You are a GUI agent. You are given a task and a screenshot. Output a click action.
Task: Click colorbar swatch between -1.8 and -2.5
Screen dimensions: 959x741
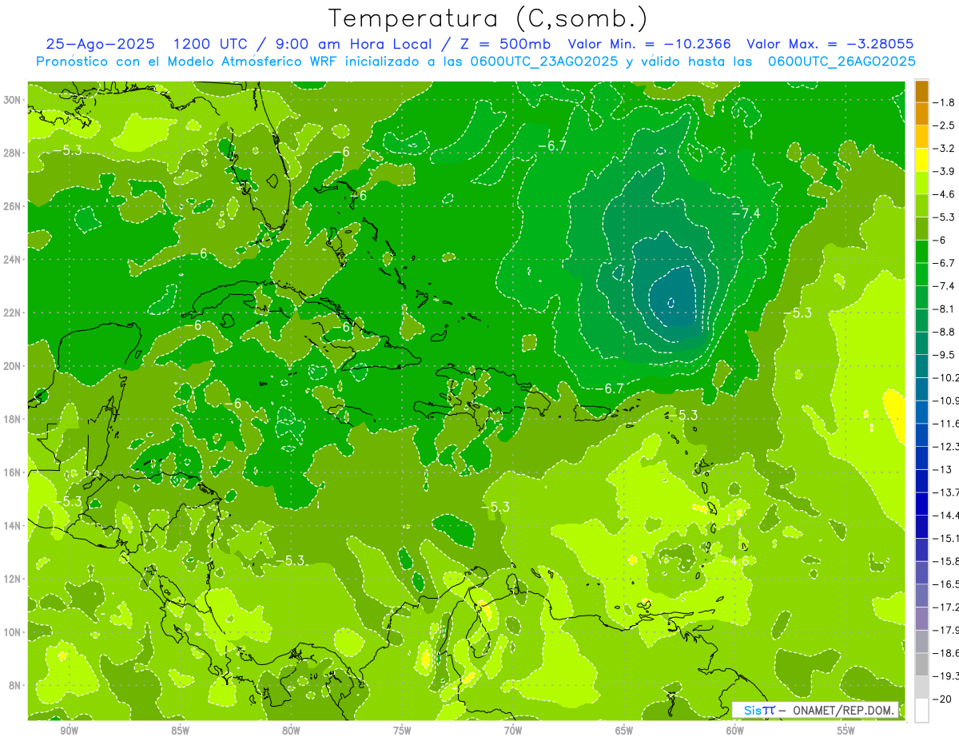click(921, 114)
